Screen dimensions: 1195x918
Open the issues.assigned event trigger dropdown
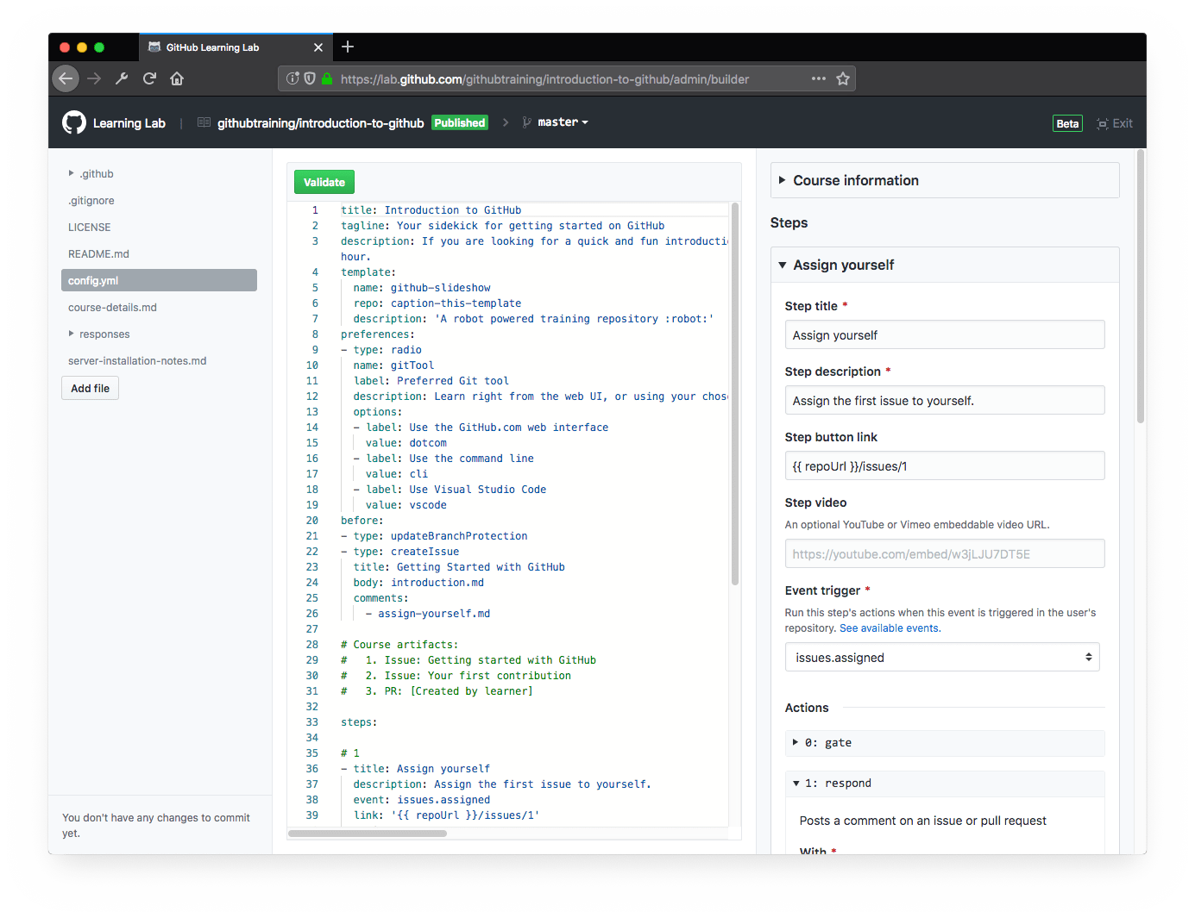942,657
